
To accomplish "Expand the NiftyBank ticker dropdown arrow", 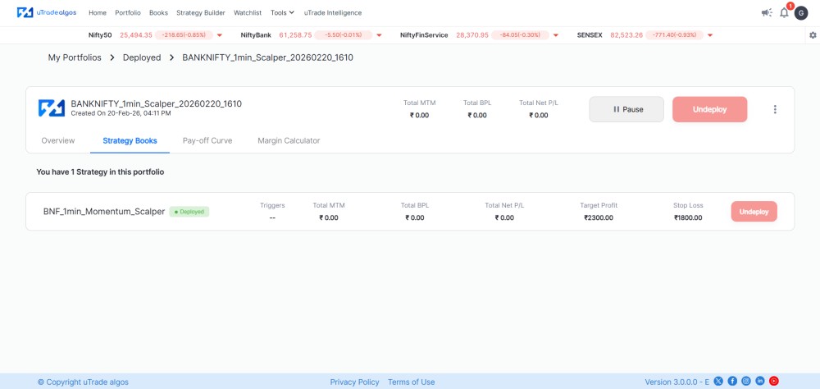I will click(379, 35).
